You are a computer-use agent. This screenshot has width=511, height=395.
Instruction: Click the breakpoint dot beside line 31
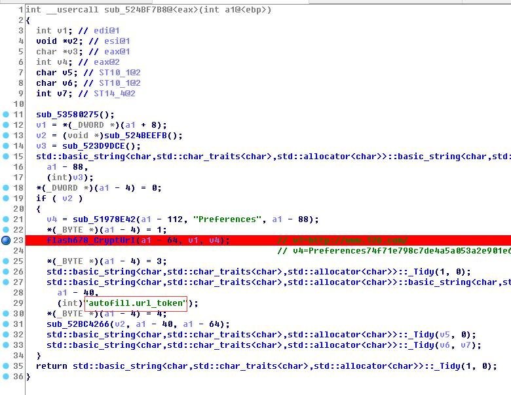[x=6, y=324]
